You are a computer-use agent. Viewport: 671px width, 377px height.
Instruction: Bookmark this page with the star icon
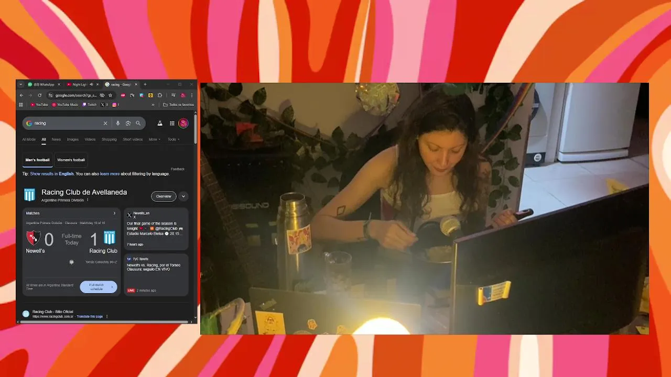(x=110, y=95)
